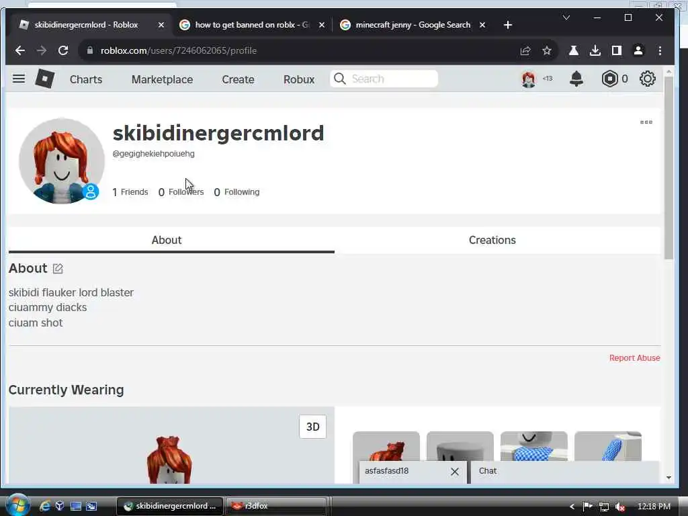Select the skibidinergercmlord Roblox tab
This screenshot has height=516, width=688.
pyautogui.click(x=86, y=25)
